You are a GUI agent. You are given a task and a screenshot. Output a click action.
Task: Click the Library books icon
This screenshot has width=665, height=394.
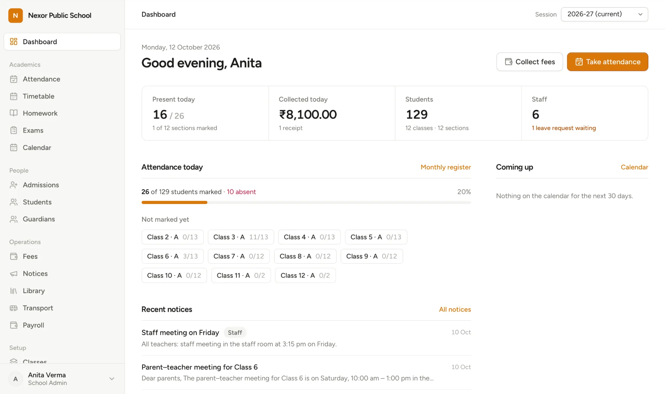pos(14,291)
